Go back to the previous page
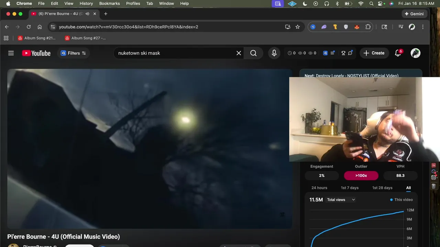440x247 pixels. pyautogui.click(x=7, y=27)
